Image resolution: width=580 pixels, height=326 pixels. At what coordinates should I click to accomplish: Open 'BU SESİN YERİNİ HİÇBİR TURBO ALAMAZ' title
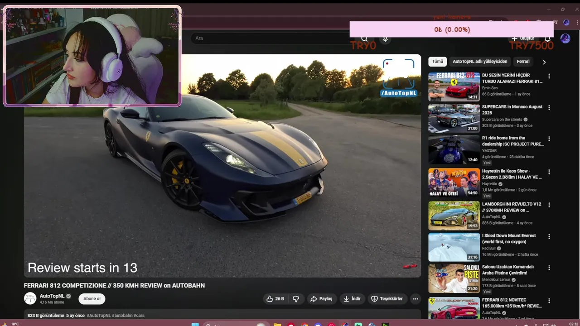click(512, 78)
